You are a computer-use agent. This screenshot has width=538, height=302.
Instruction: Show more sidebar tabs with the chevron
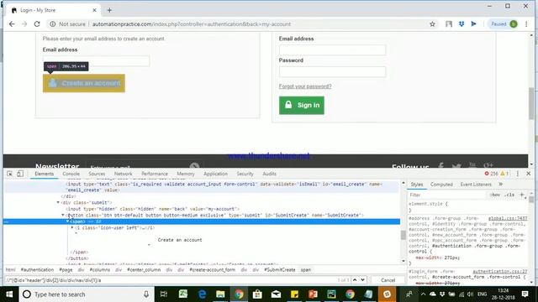click(x=501, y=185)
